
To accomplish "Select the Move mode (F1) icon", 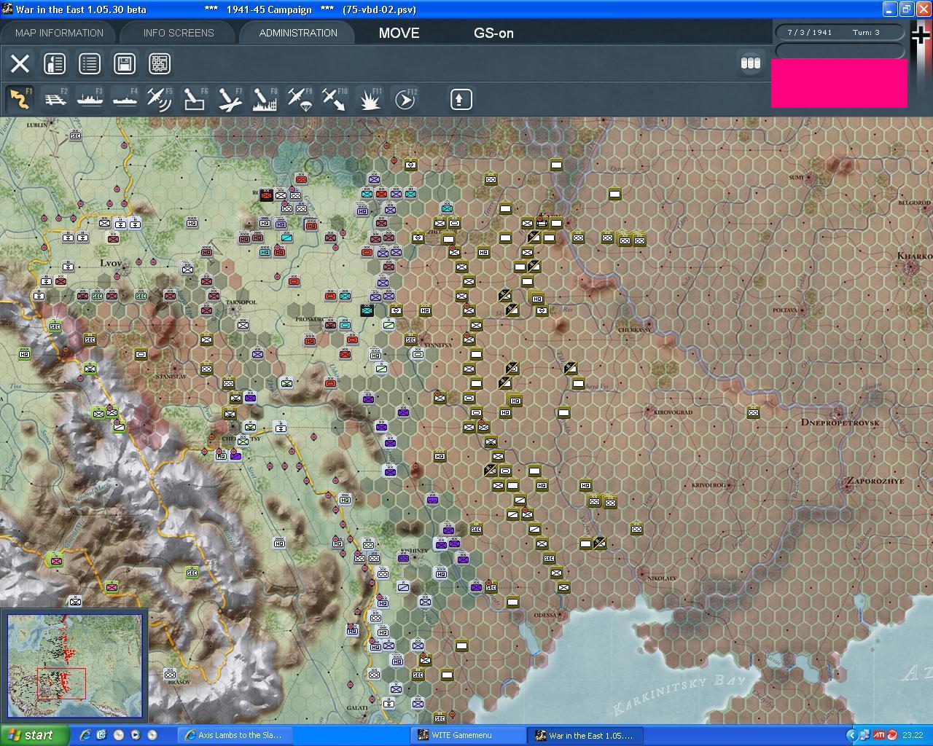I will pos(20,99).
